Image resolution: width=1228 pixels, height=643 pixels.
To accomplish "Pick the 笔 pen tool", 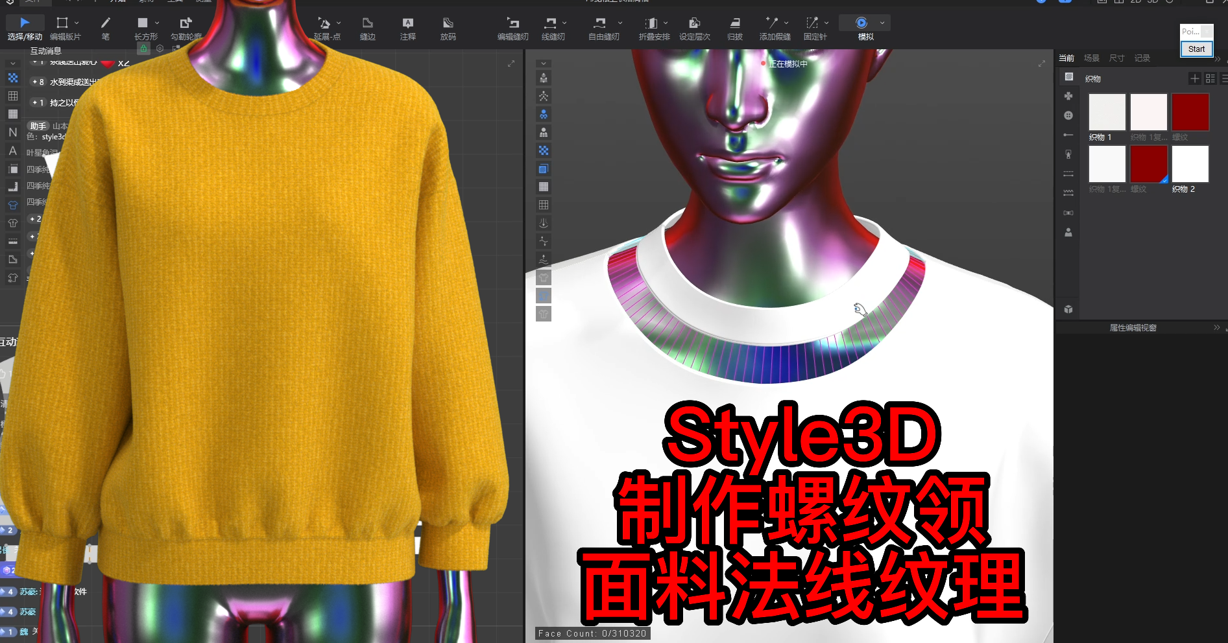I will pyautogui.click(x=106, y=29).
